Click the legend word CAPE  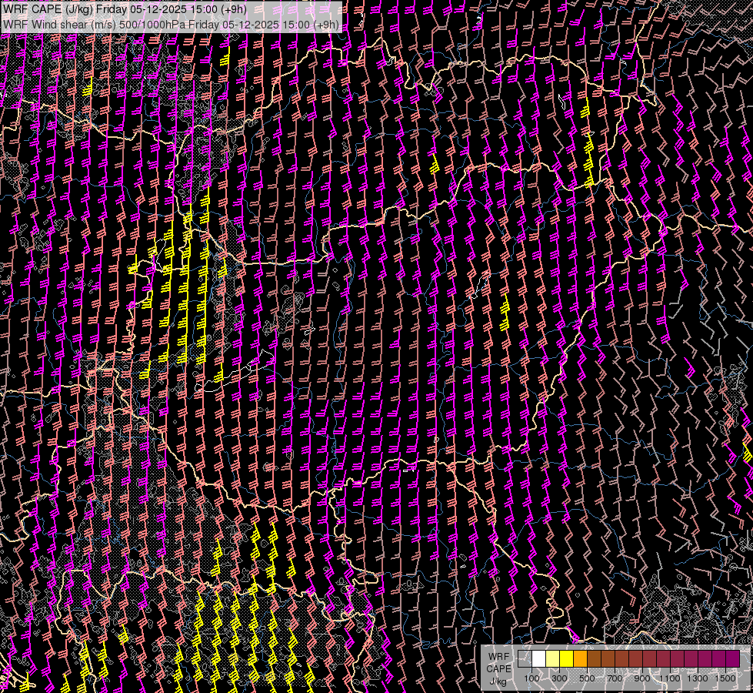[x=498, y=669]
